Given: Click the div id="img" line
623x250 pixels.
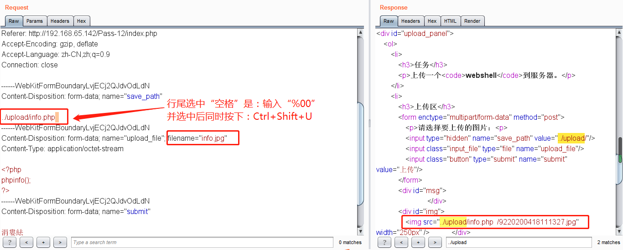Looking at the screenshot, I should (x=421, y=212).
